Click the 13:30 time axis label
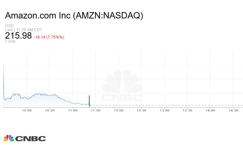The height and width of the screenshot is (151, 243). 187,110
